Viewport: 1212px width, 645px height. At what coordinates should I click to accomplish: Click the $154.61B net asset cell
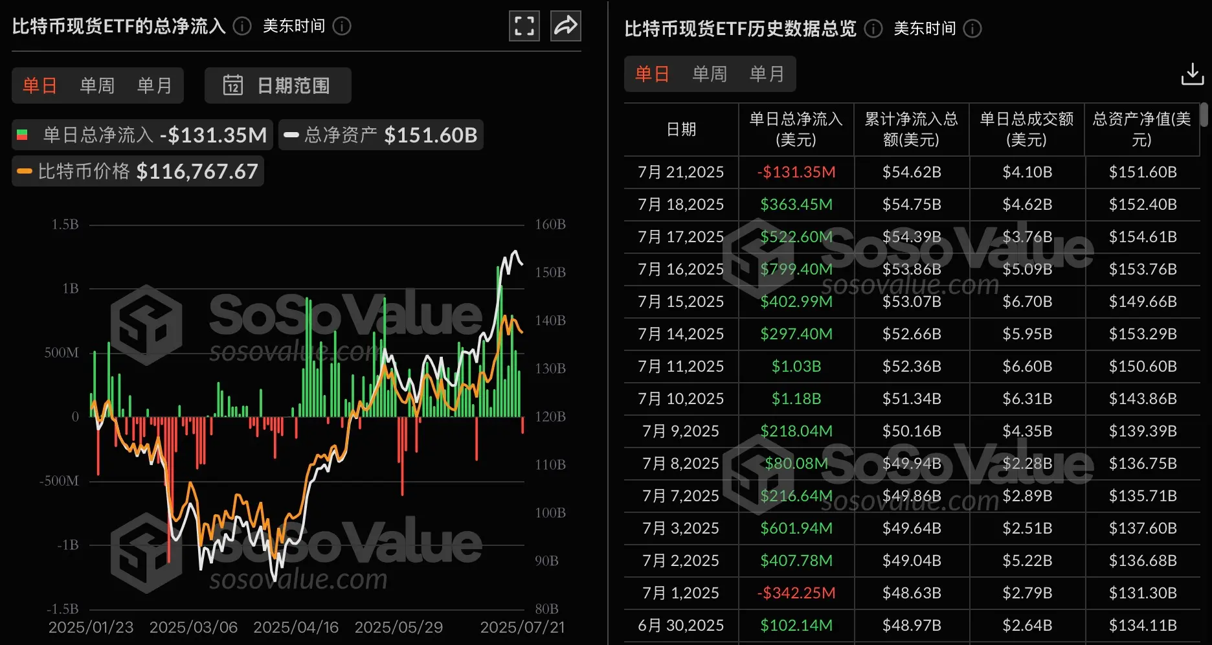tap(1143, 237)
